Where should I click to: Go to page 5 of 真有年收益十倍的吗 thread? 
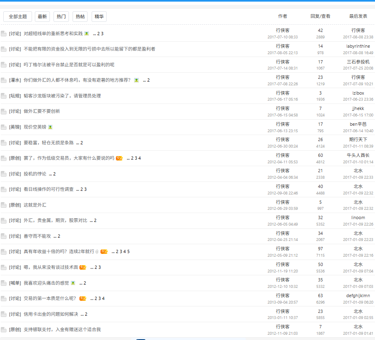[129, 252]
